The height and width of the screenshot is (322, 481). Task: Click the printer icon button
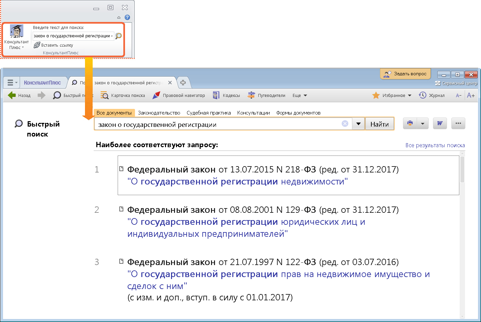pos(410,123)
